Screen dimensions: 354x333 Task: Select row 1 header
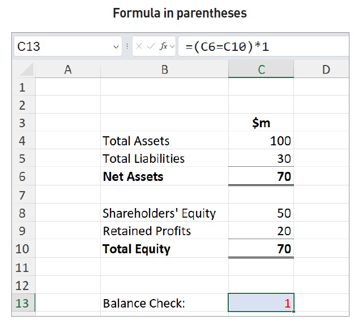coord(23,87)
